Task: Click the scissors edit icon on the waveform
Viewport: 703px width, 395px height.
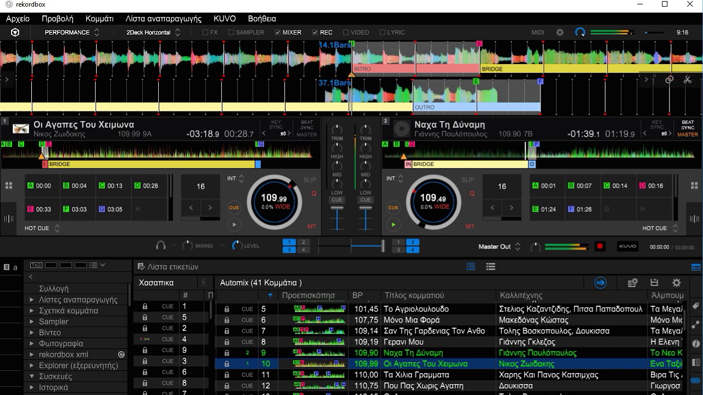Action: (687, 80)
